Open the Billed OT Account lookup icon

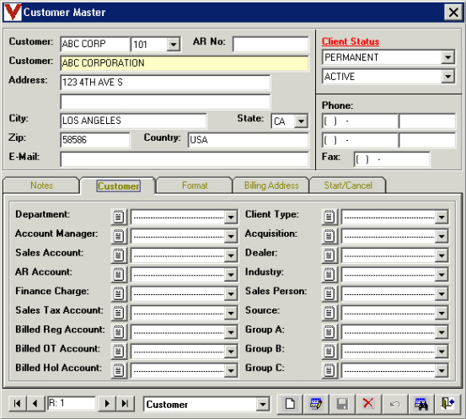[x=119, y=351]
